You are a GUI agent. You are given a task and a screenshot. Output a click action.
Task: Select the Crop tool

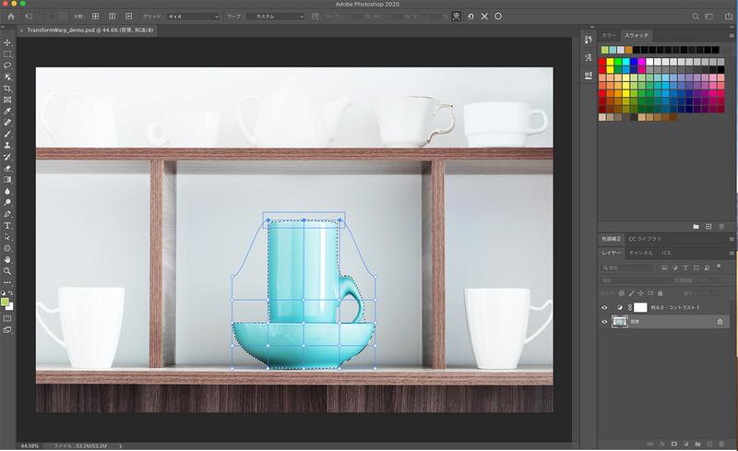pyautogui.click(x=7, y=89)
